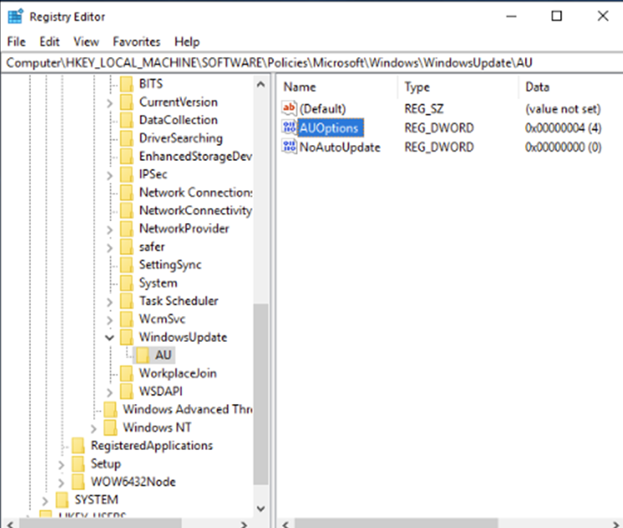
Task: Click the AU folder icon
Action: click(x=143, y=355)
